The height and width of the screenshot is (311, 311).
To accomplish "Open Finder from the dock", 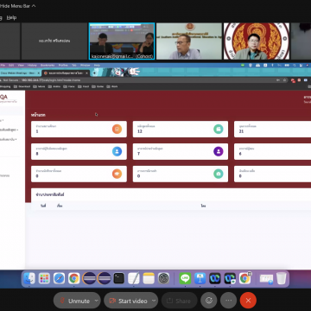I will tap(29, 278).
